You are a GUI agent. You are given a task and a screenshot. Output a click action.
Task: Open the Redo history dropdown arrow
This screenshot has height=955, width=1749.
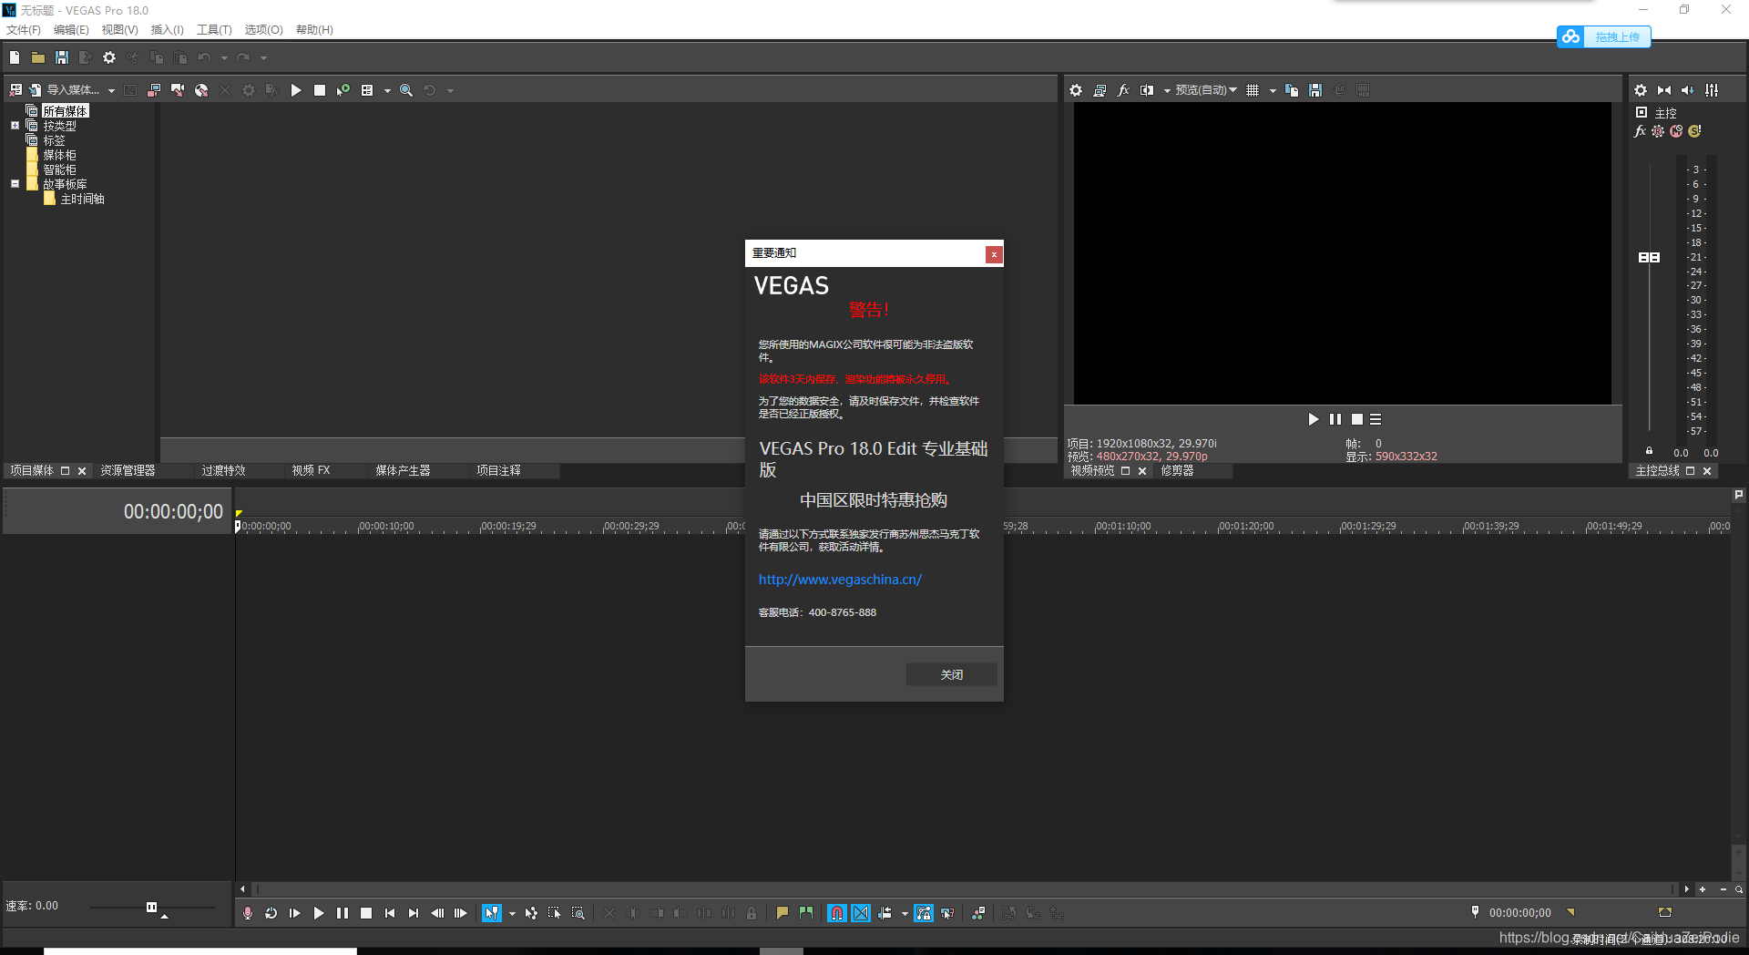click(264, 58)
